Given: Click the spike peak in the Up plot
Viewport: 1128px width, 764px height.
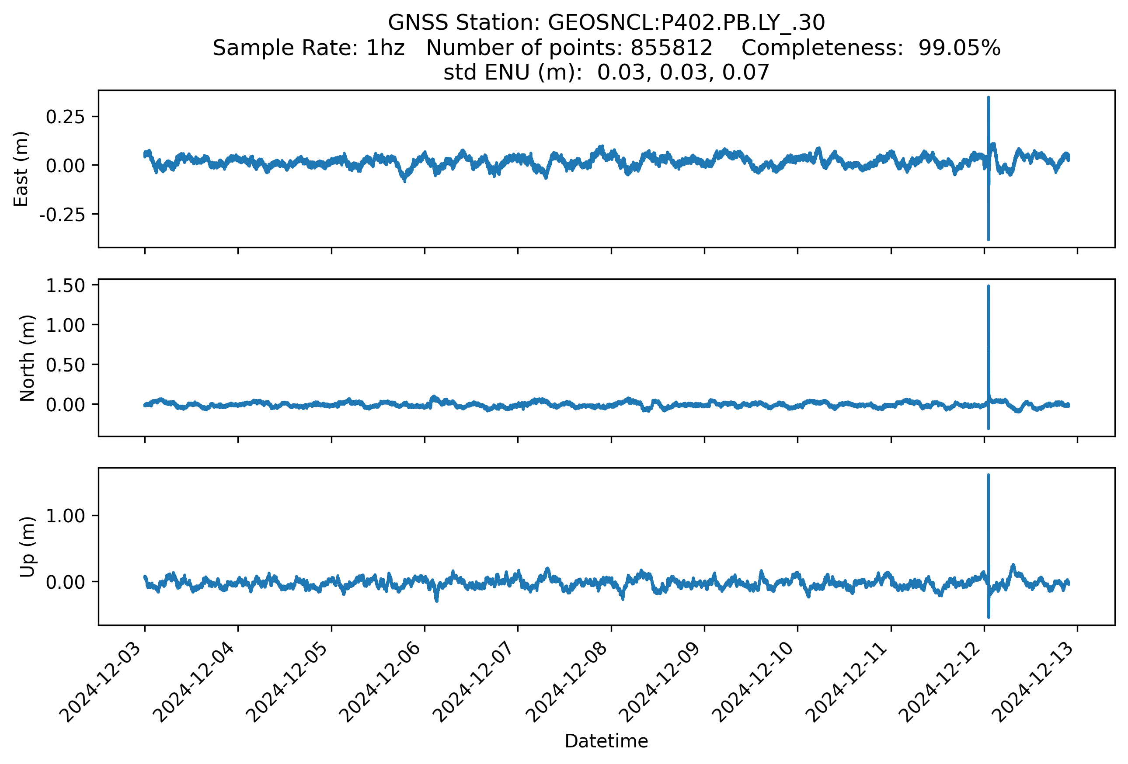Looking at the screenshot, I should coord(988,476).
